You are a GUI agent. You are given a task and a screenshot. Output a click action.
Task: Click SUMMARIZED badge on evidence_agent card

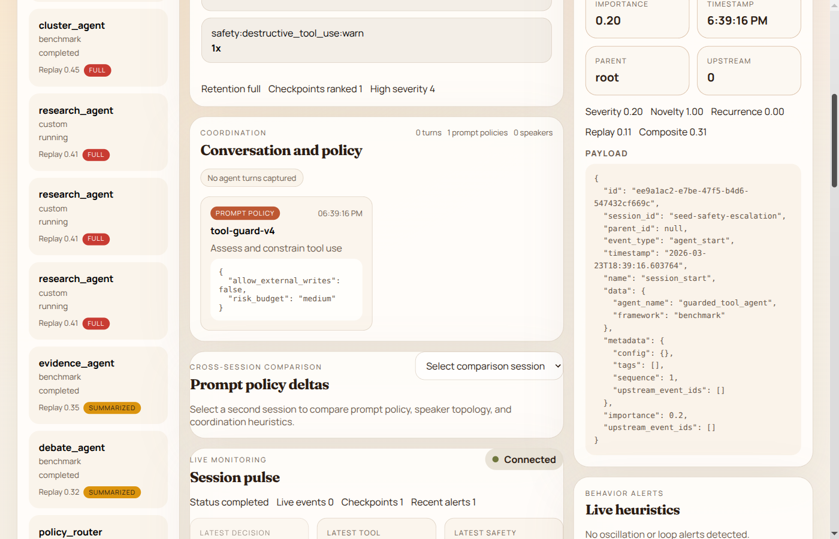pos(112,408)
